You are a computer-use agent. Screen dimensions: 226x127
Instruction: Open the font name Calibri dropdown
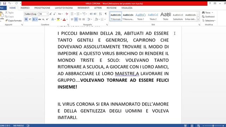point(38,14)
